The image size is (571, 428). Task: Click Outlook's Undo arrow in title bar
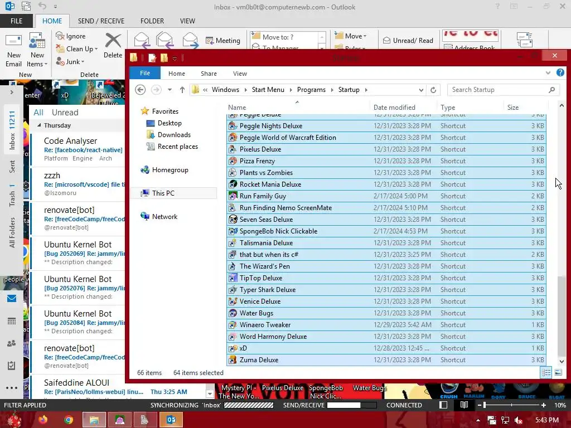pyautogui.click(x=42, y=6)
